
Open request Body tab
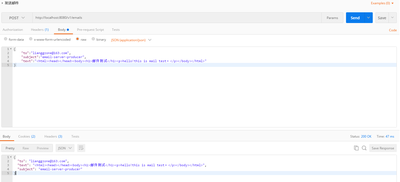(63, 30)
